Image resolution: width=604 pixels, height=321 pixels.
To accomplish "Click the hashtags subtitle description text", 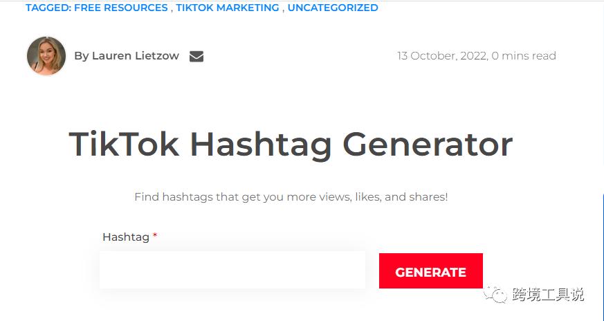I will point(291,197).
